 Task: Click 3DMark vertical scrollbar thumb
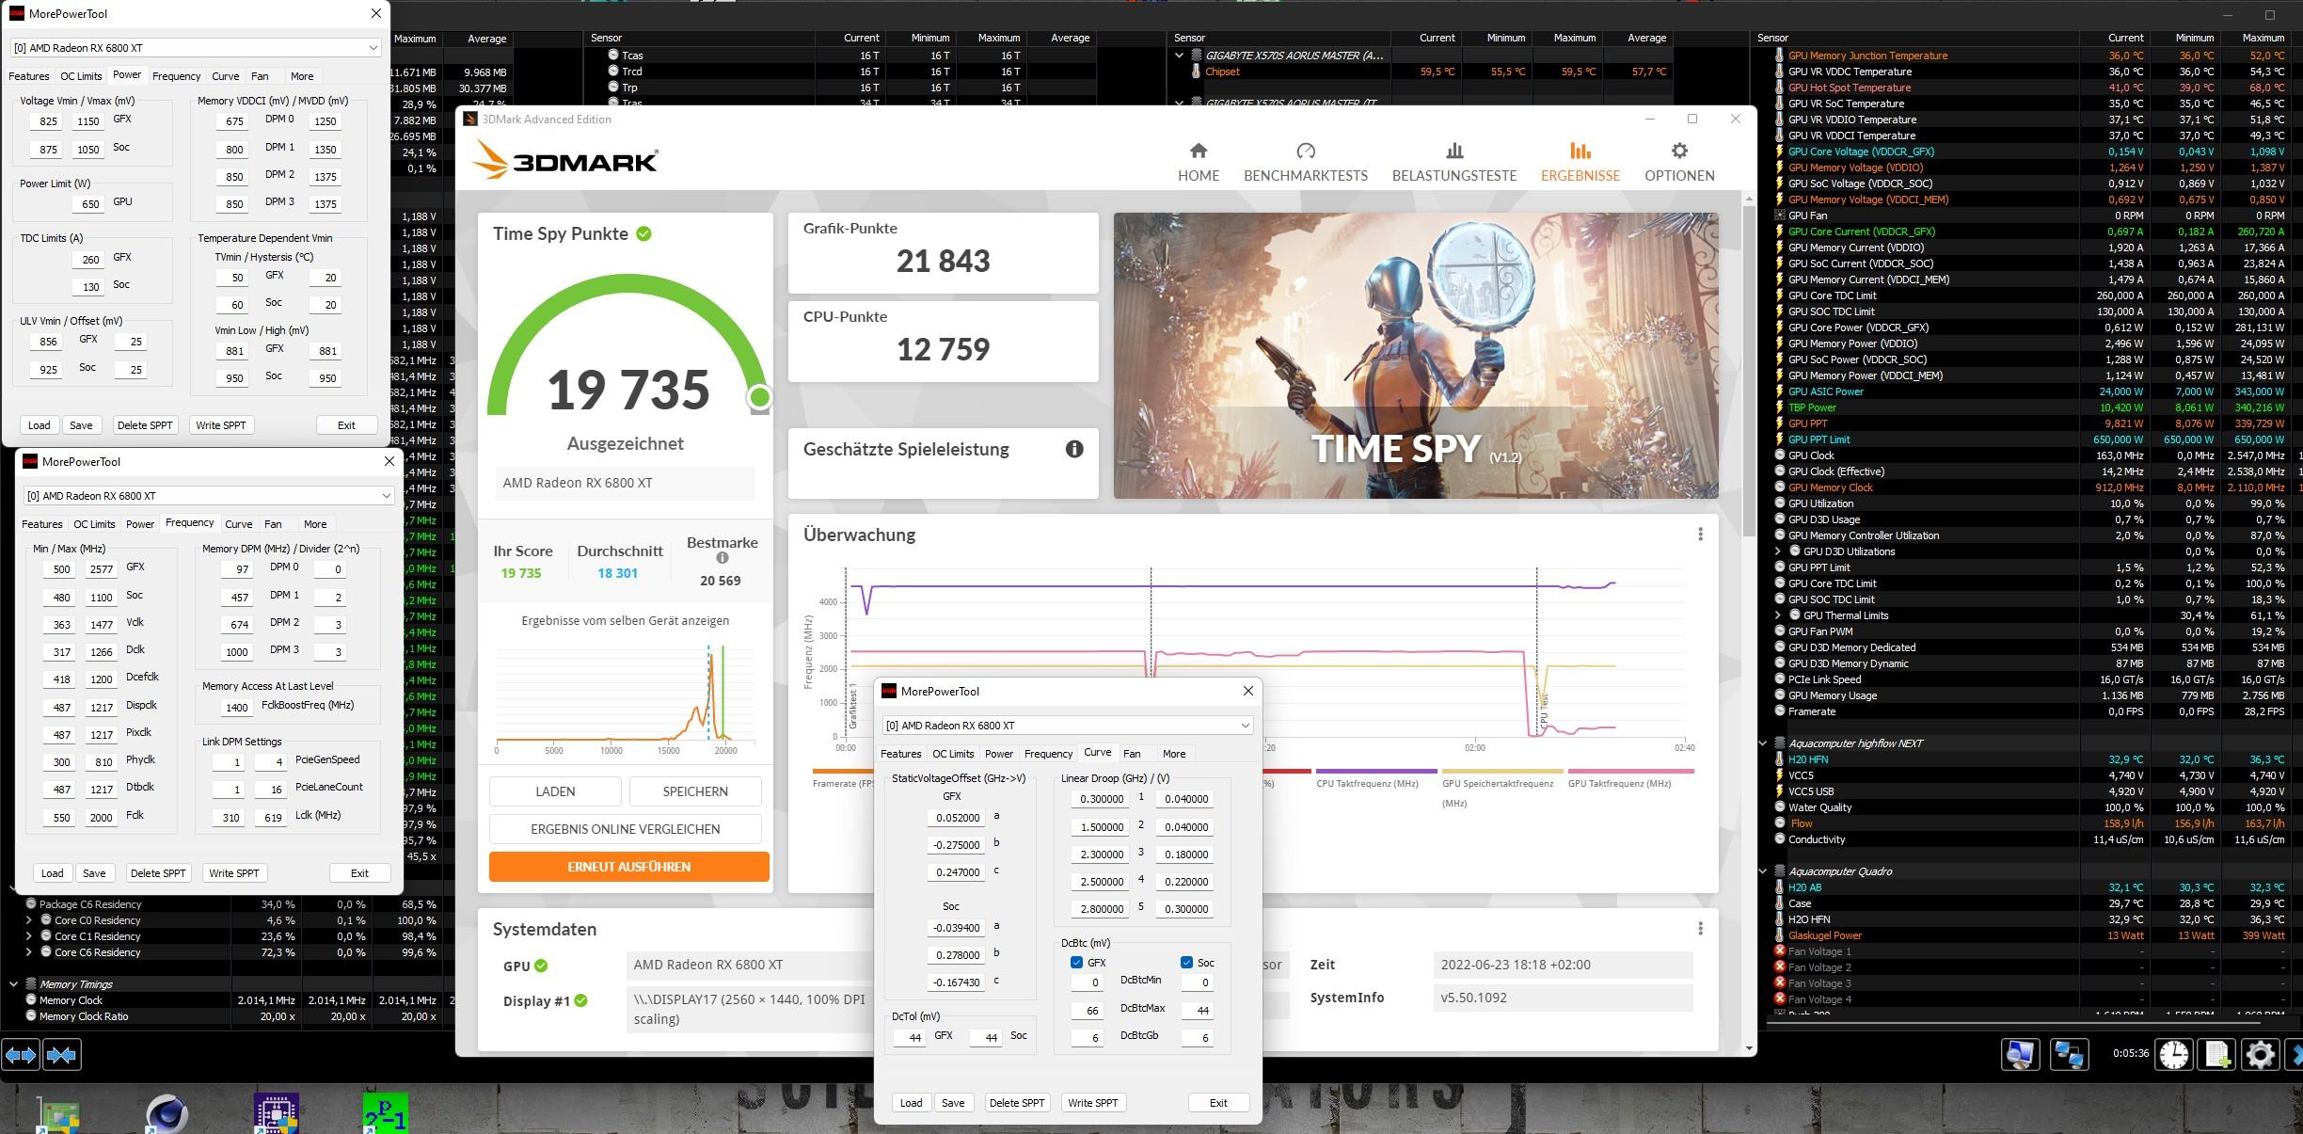pyautogui.click(x=1748, y=372)
